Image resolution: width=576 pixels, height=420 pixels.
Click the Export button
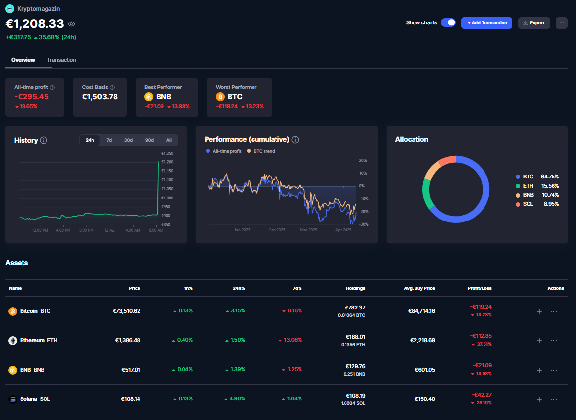(x=534, y=23)
